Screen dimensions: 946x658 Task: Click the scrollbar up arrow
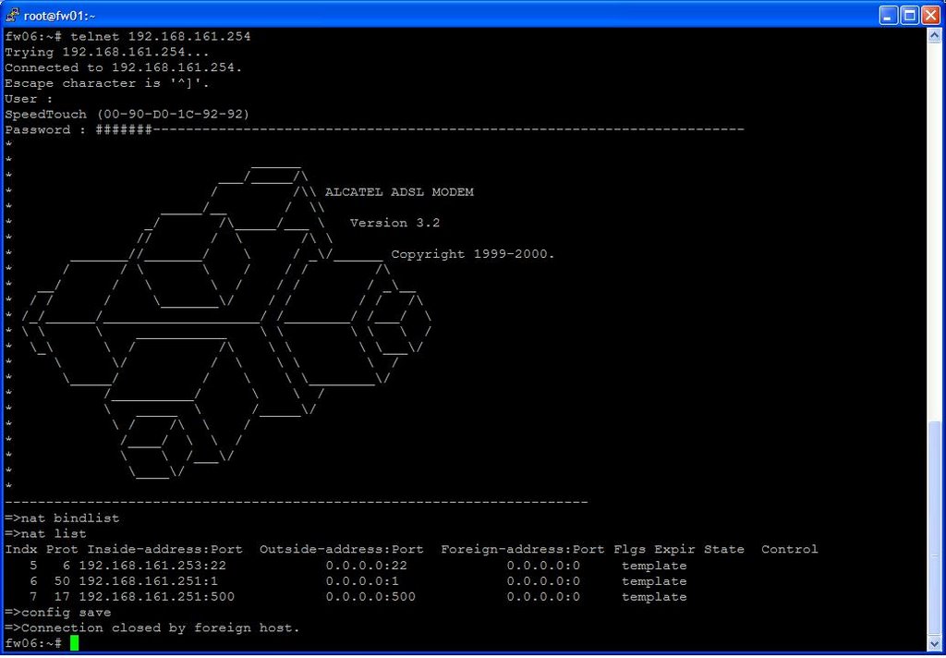point(934,35)
